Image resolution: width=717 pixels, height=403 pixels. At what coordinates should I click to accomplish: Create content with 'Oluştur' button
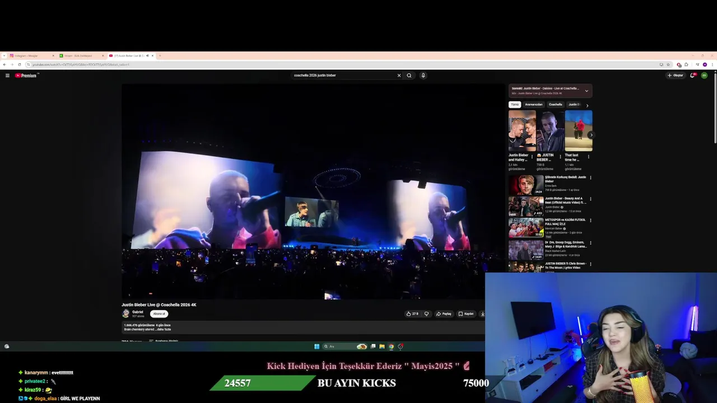(675, 75)
